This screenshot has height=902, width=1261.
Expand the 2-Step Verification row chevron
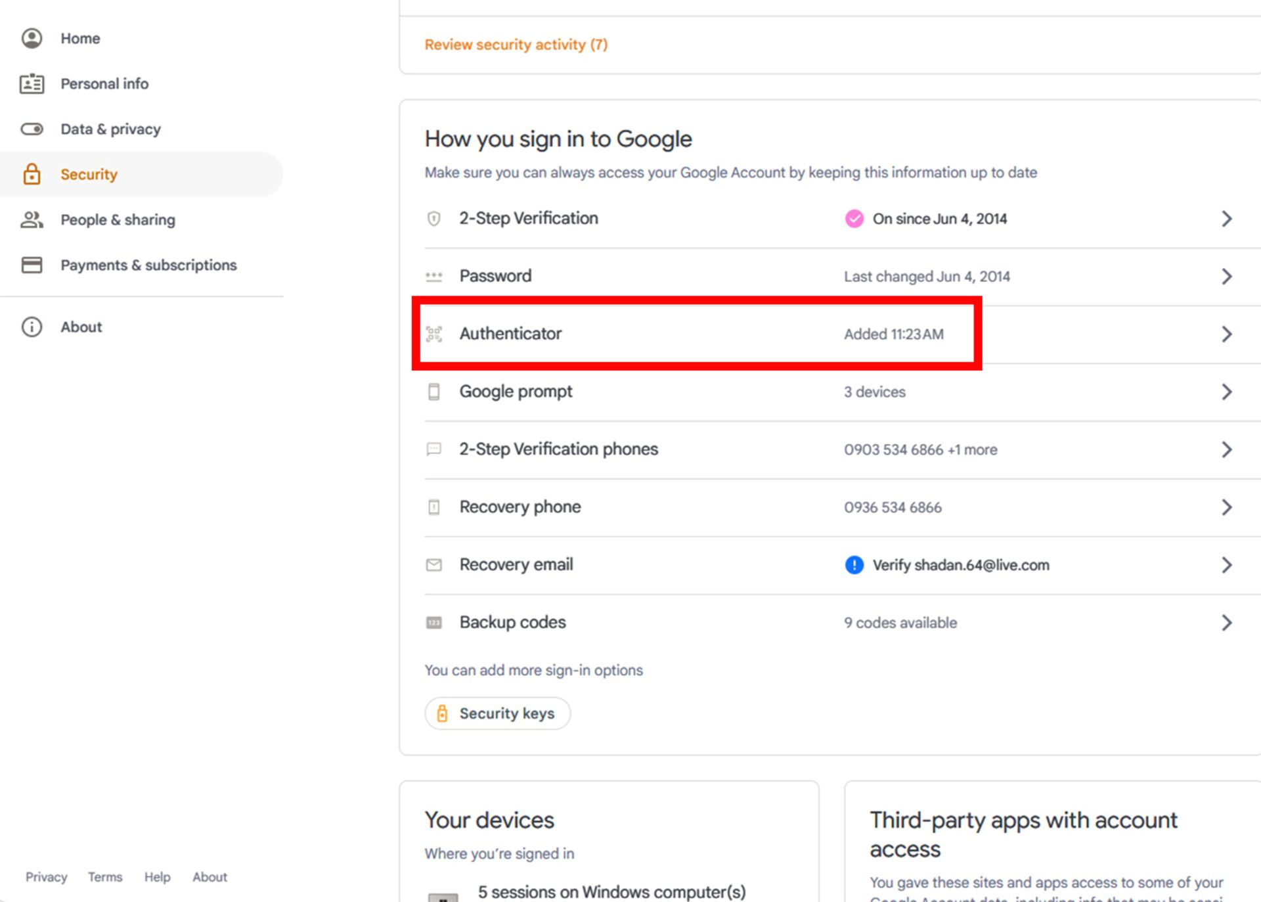coord(1226,219)
